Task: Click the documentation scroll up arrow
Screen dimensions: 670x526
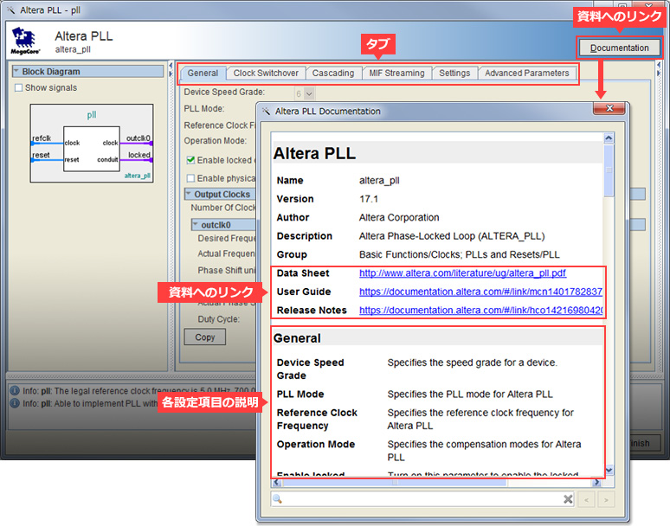Action: pos(609,138)
